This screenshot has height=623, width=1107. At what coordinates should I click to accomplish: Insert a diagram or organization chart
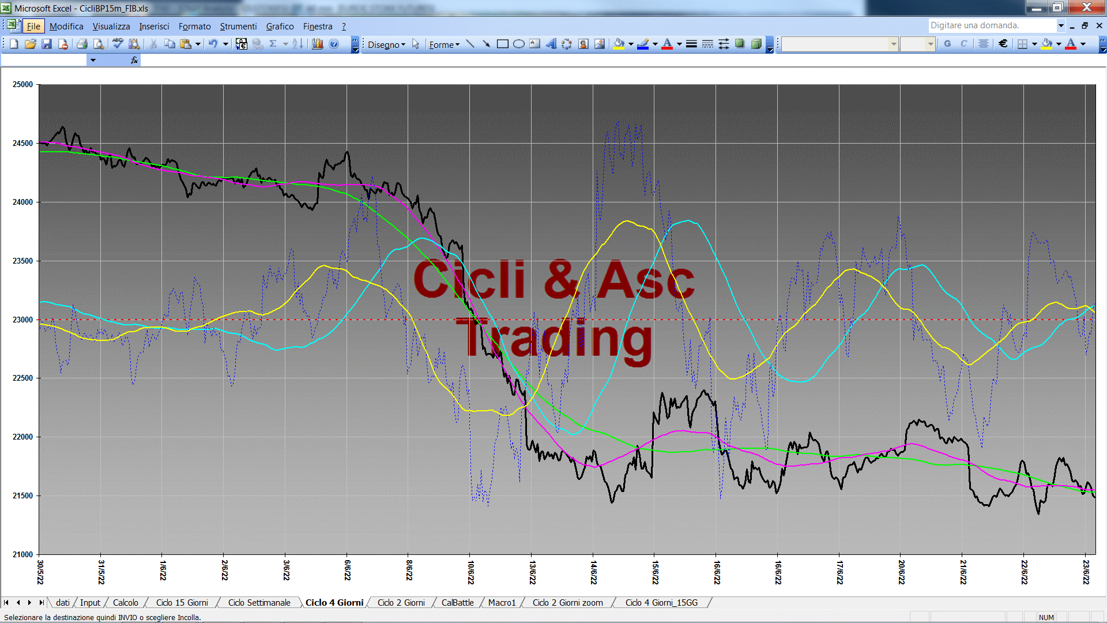[x=567, y=44]
